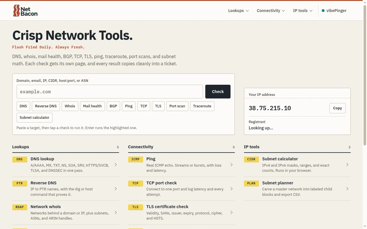The image size is (367, 229).
Task: Select the Subnet calculator check chip
Action: click(35, 117)
